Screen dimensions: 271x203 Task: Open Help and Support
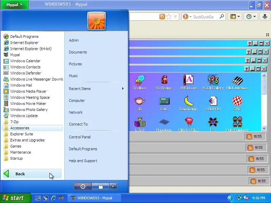(x=83, y=161)
